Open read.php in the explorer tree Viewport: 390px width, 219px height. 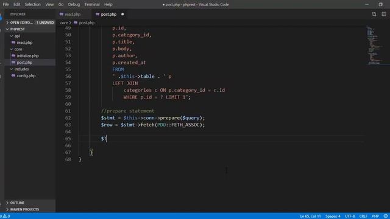(x=24, y=43)
